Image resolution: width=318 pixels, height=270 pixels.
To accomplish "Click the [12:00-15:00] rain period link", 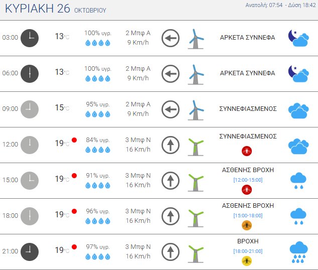I will (248, 180).
